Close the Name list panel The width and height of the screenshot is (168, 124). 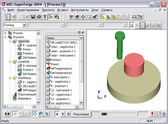click(82, 32)
